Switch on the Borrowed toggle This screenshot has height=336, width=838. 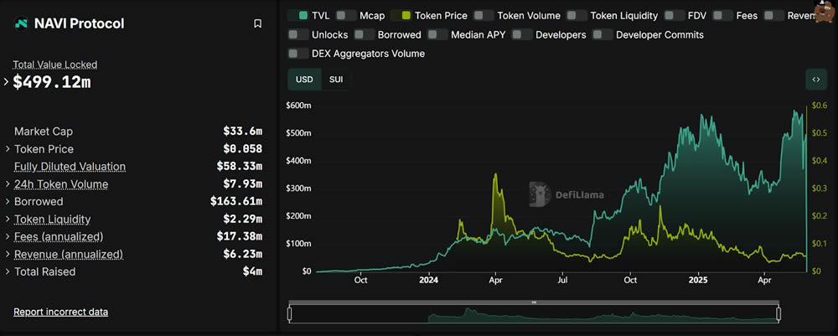(364, 34)
